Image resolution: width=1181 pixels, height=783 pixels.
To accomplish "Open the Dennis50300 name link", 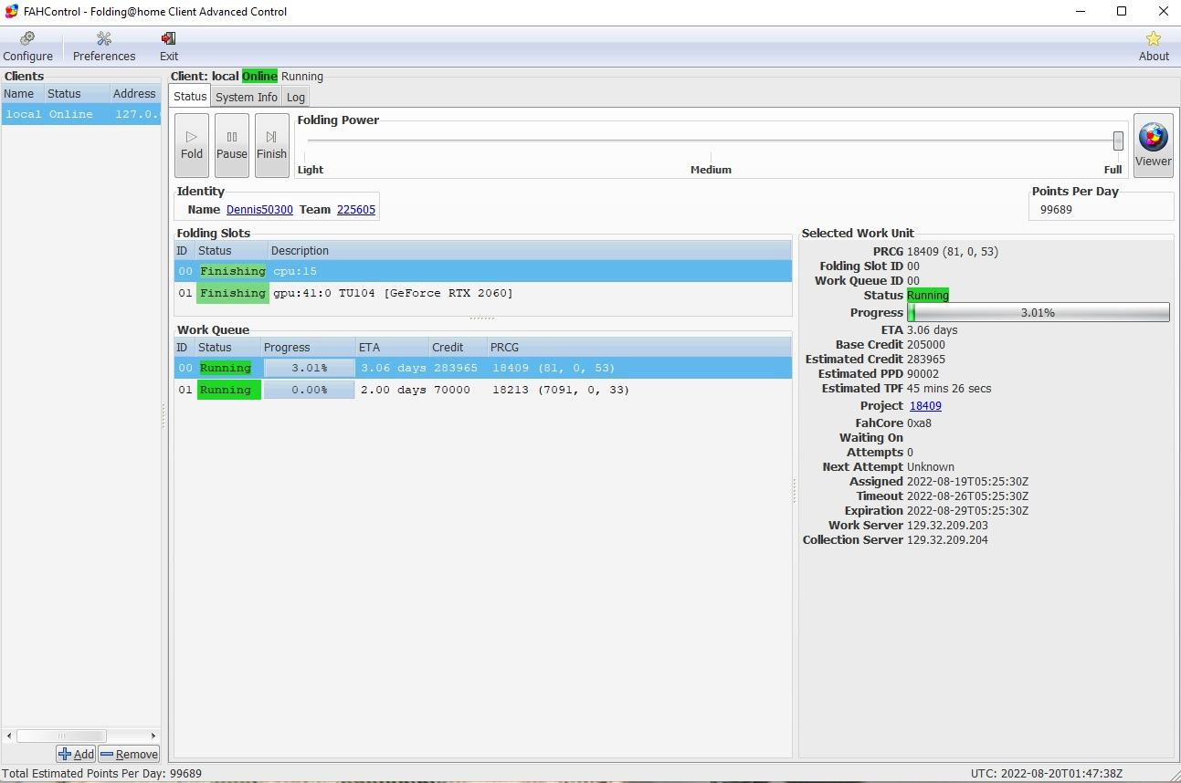I will click(259, 210).
